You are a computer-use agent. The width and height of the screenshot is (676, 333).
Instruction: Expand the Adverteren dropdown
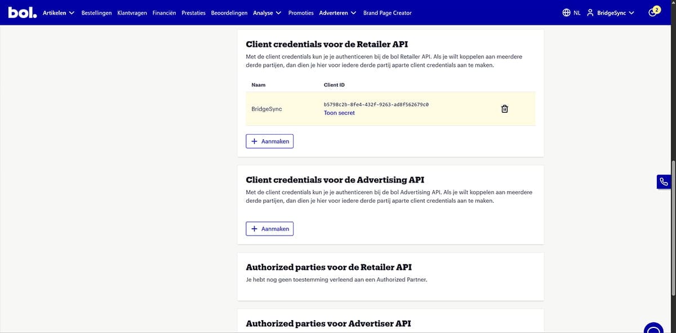[339, 12]
